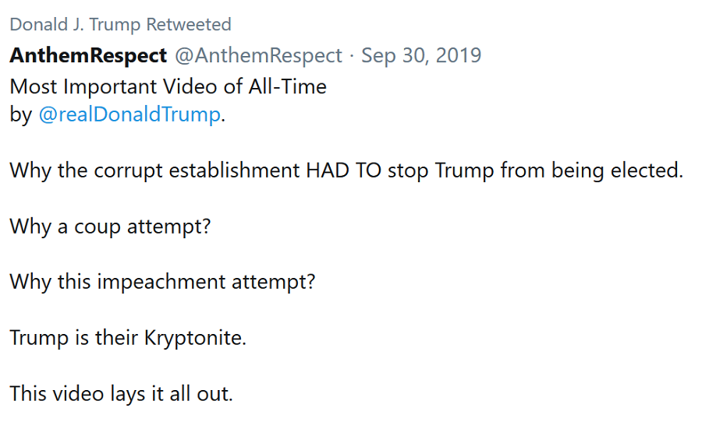Click the "Why this impeachment attempt?" line
This screenshot has width=702, height=422.
click(162, 282)
